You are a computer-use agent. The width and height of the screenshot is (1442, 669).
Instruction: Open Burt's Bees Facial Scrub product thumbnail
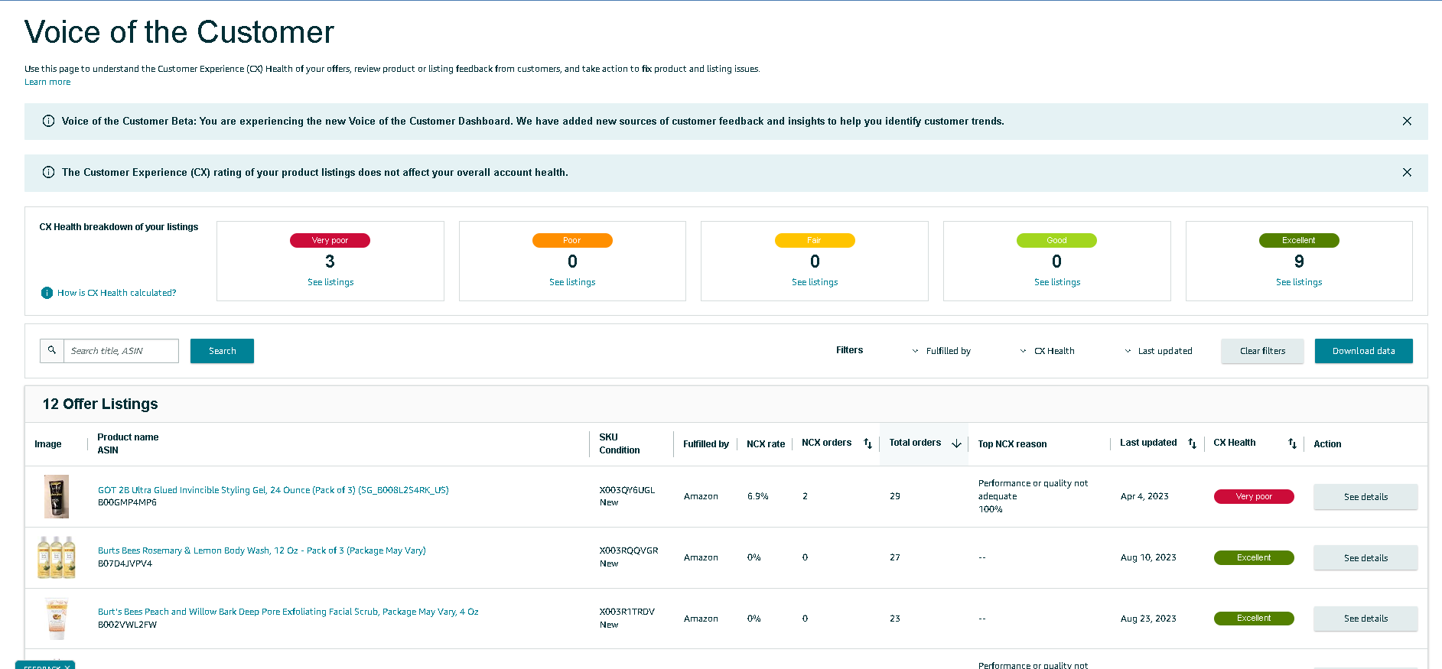click(57, 619)
